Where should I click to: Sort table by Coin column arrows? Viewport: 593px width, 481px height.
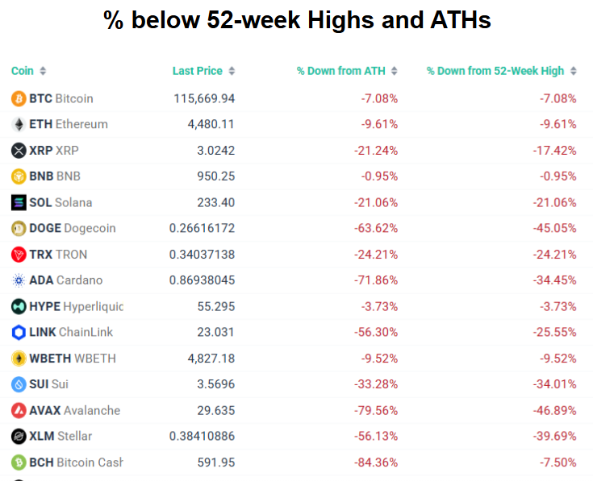point(43,71)
